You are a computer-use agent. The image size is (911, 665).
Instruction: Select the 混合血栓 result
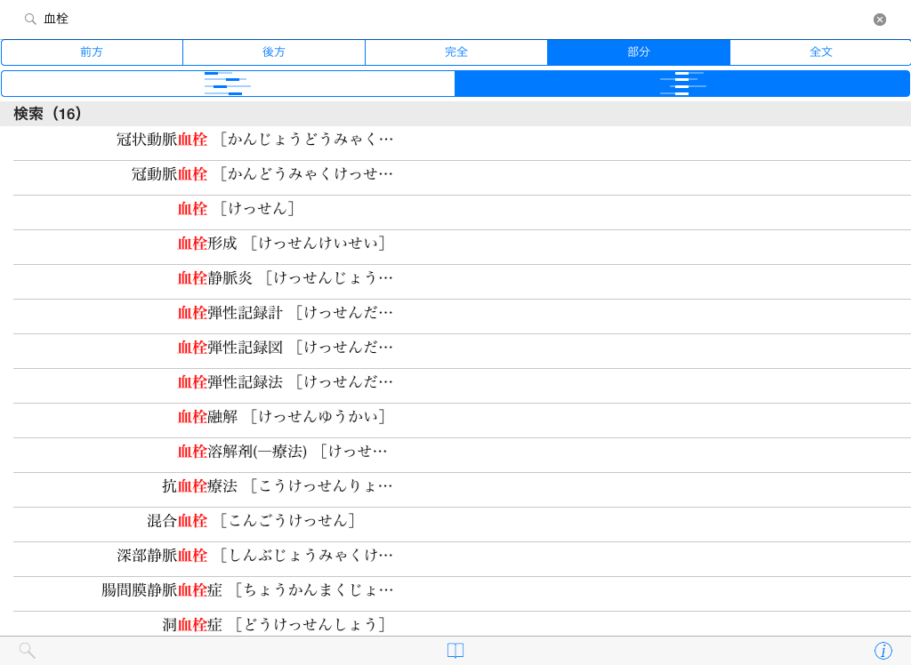pos(251,521)
